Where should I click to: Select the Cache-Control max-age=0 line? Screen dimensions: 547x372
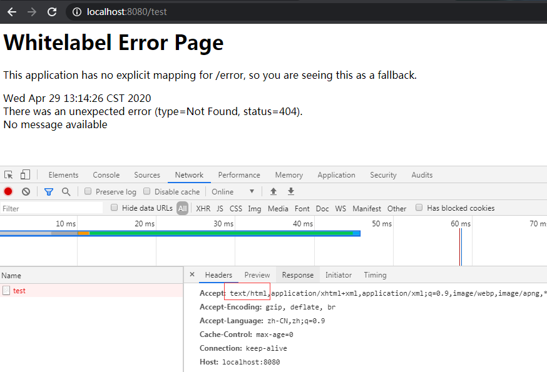pos(247,334)
